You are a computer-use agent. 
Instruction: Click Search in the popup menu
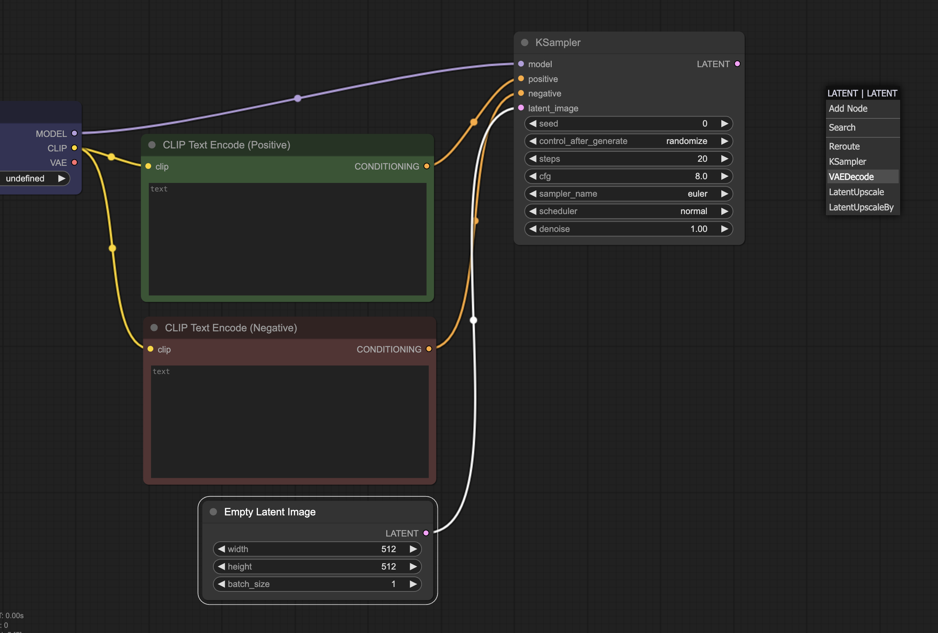click(842, 128)
